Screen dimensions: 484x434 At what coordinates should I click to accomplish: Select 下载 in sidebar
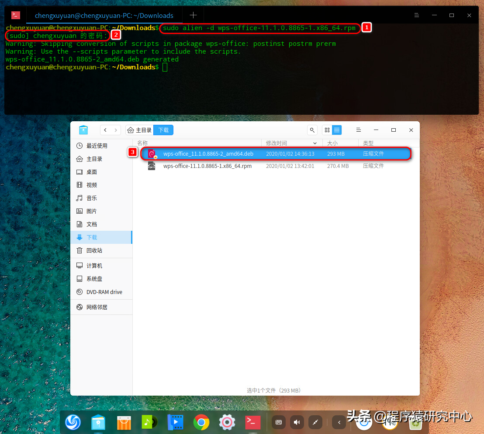(x=101, y=237)
